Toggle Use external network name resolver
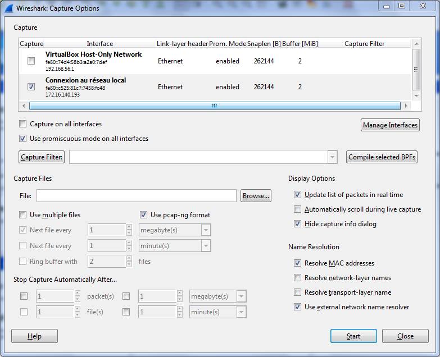This screenshot has height=357, width=440. [297, 307]
